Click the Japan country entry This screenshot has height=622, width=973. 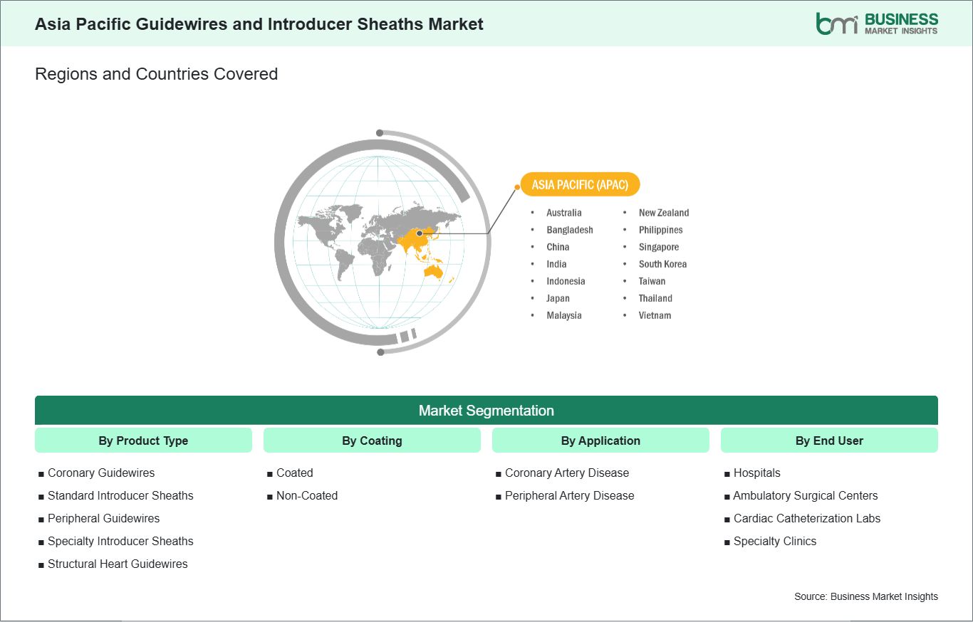[x=558, y=298]
